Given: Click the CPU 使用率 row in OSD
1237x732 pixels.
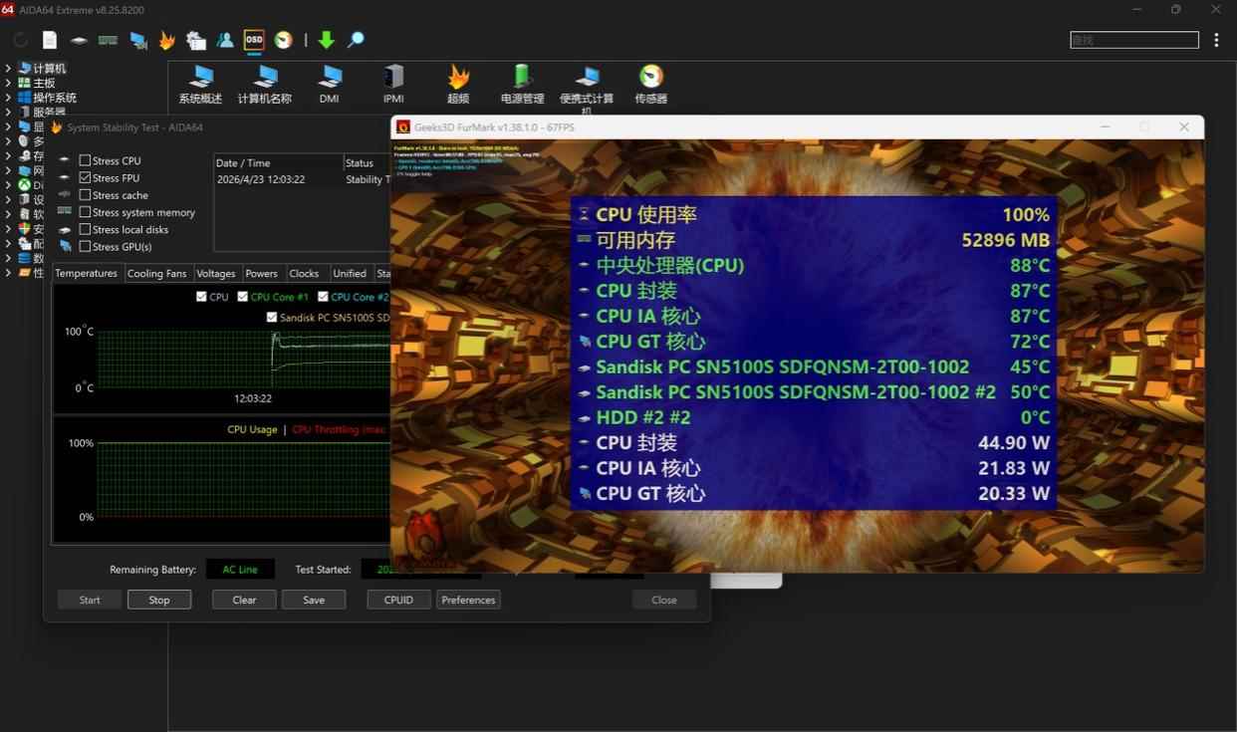Looking at the screenshot, I should pos(813,214).
